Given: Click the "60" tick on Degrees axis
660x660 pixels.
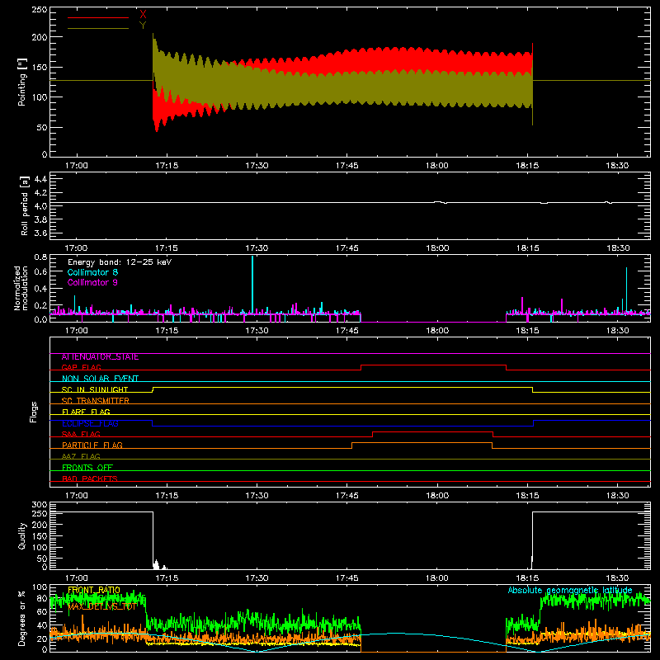Looking at the screenshot, I should click(x=42, y=612).
